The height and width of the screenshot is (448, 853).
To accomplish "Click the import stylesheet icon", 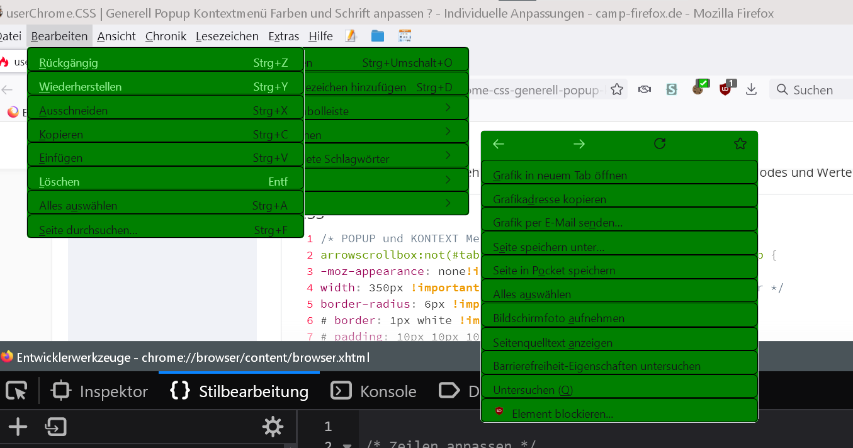I will [x=56, y=428].
